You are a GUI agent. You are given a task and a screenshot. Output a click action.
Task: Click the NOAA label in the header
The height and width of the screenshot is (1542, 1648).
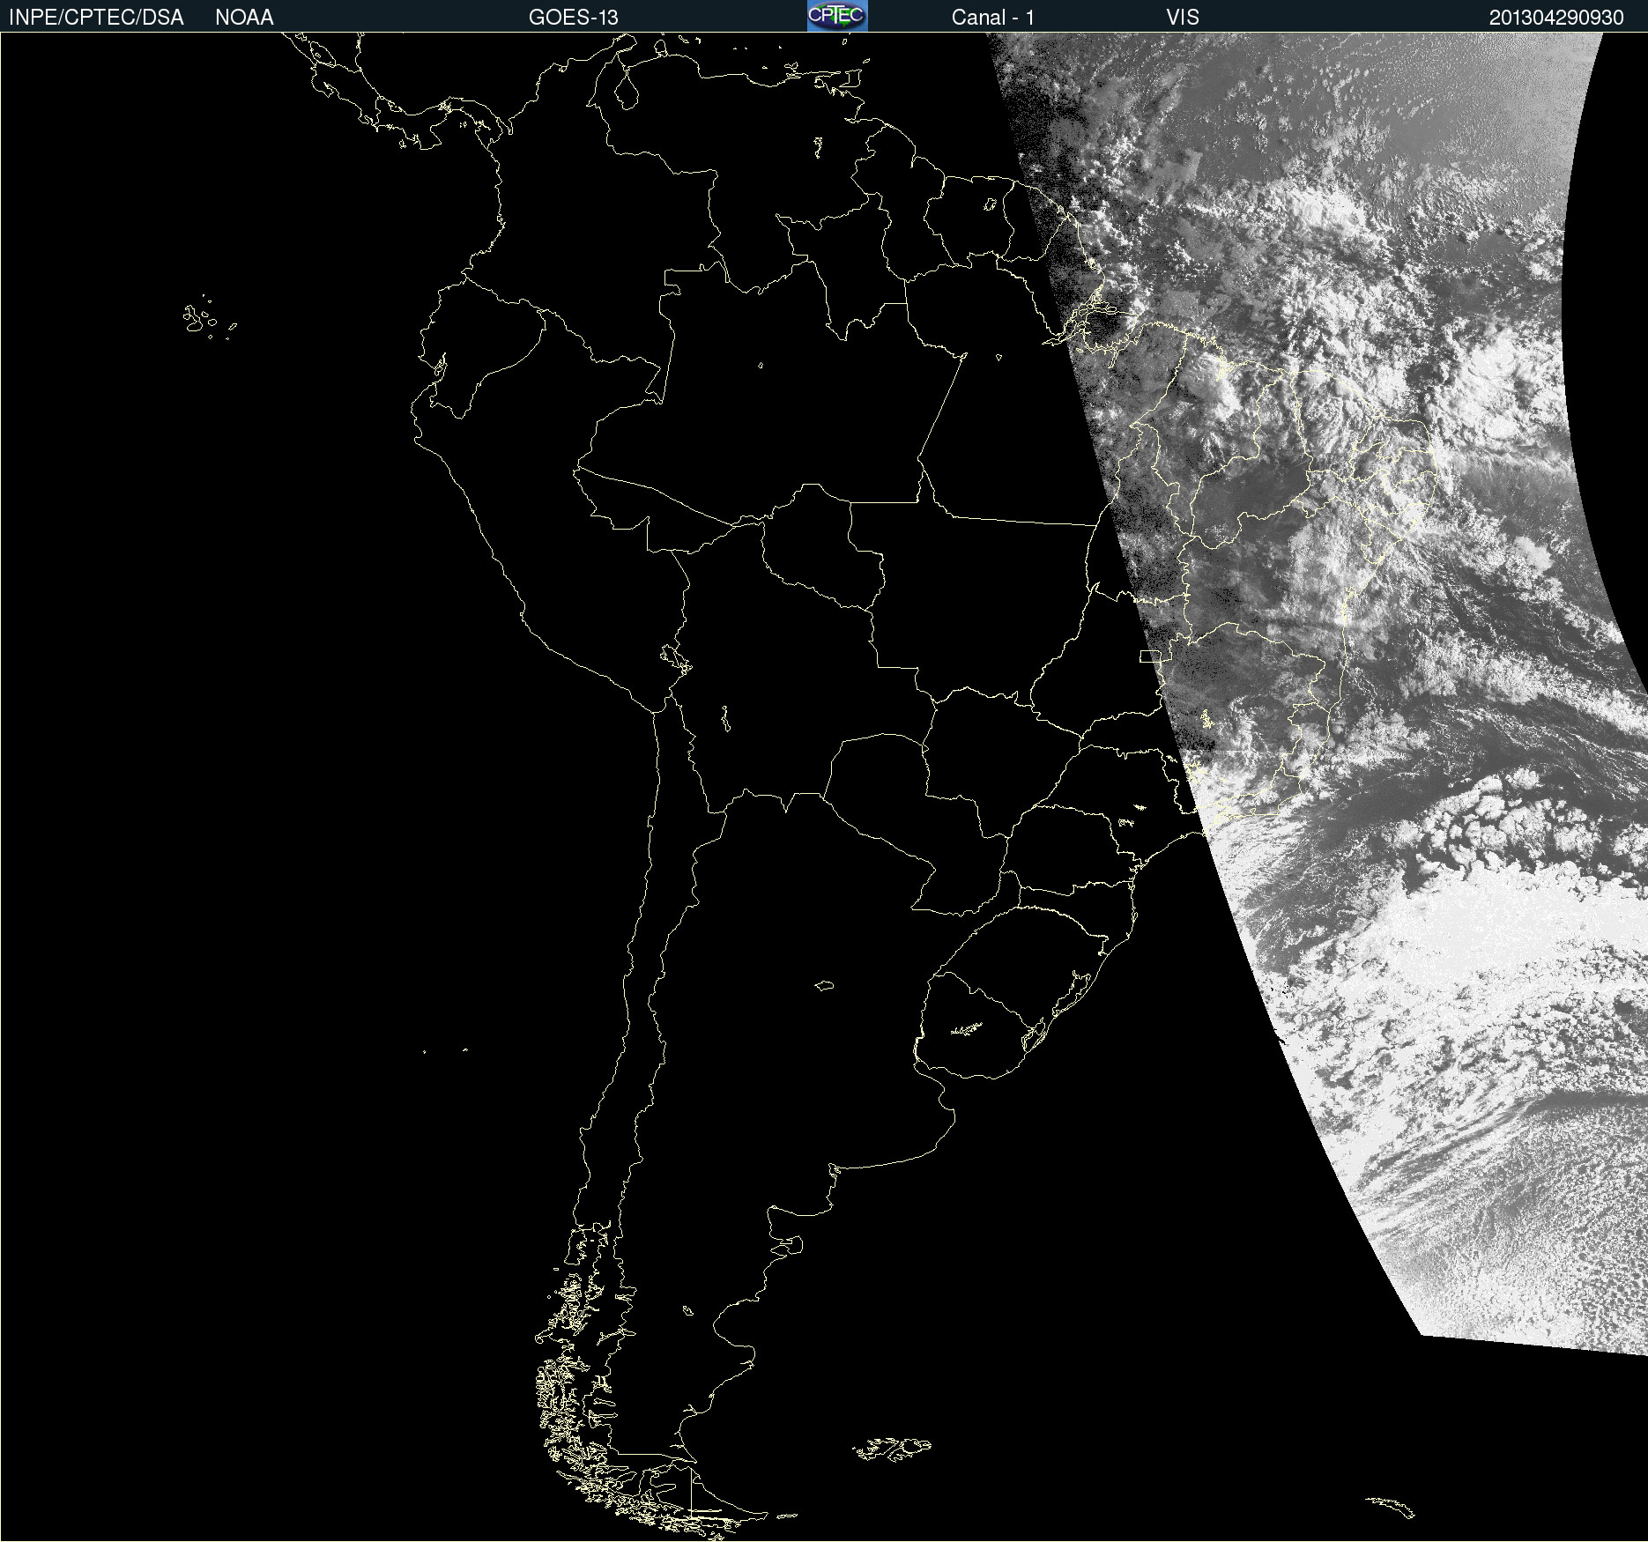point(244,18)
